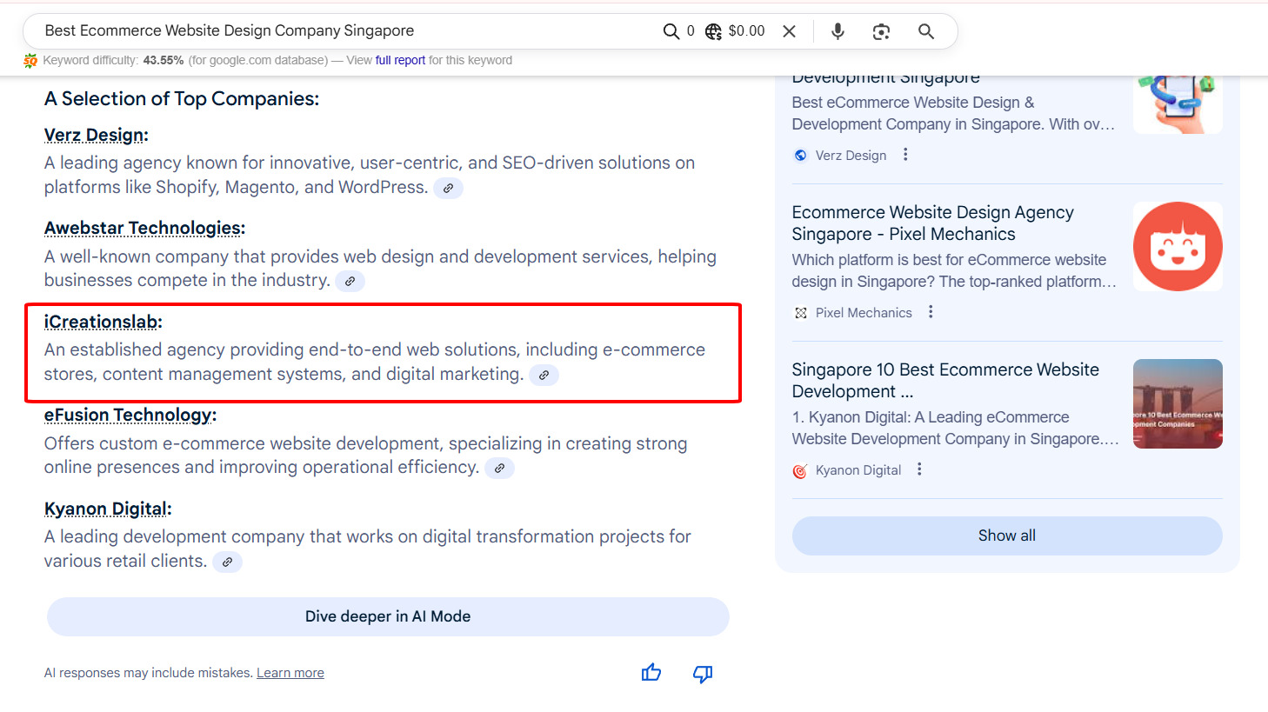
Task: Click the Awebstar Technologies company heading
Action: (143, 228)
